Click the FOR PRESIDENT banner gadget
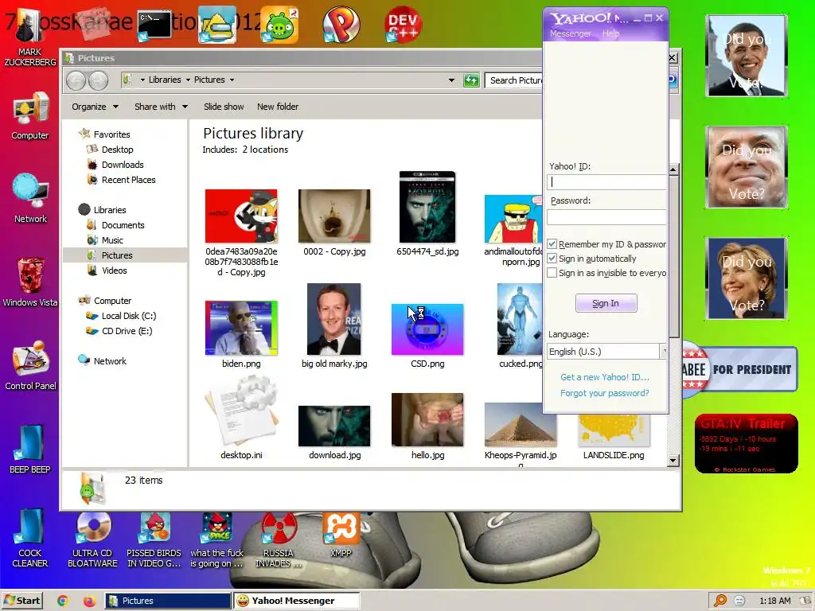 pos(740,369)
